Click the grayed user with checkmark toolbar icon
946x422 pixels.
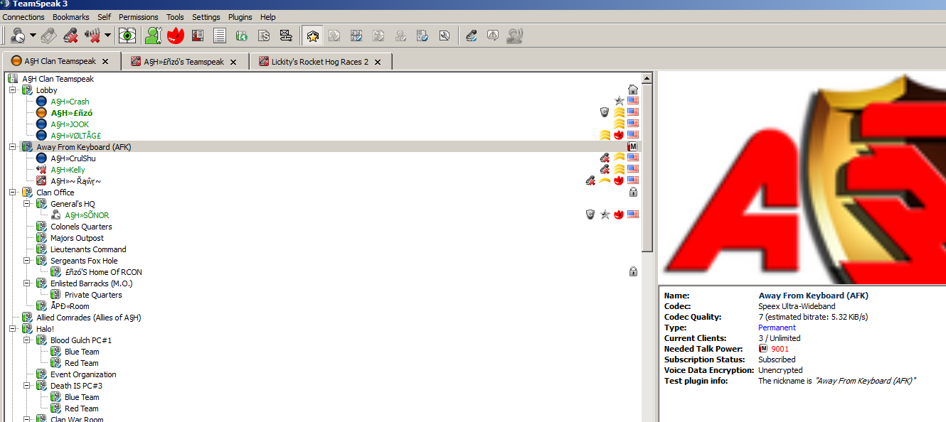(x=400, y=35)
